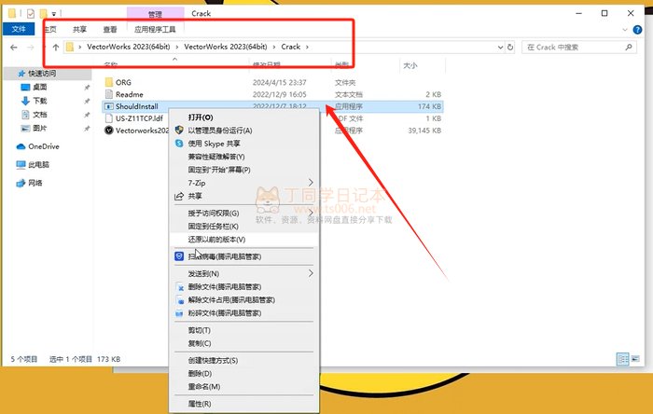Click the ORG date 2024/4/15 23:37
This screenshot has height=414, width=653.
[x=279, y=82]
